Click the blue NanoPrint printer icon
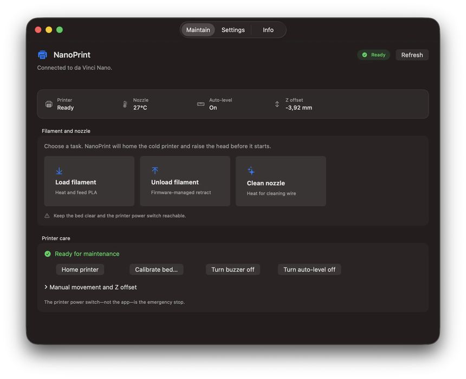This screenshot has height=379, width=466. click(x=42, y=55)
